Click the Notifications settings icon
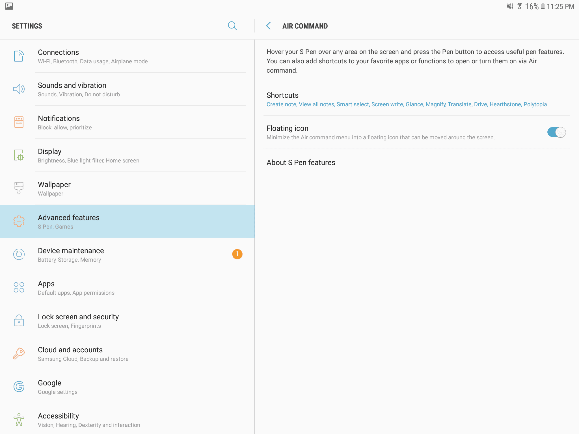579x434 pixels. (x=19, y=122)
